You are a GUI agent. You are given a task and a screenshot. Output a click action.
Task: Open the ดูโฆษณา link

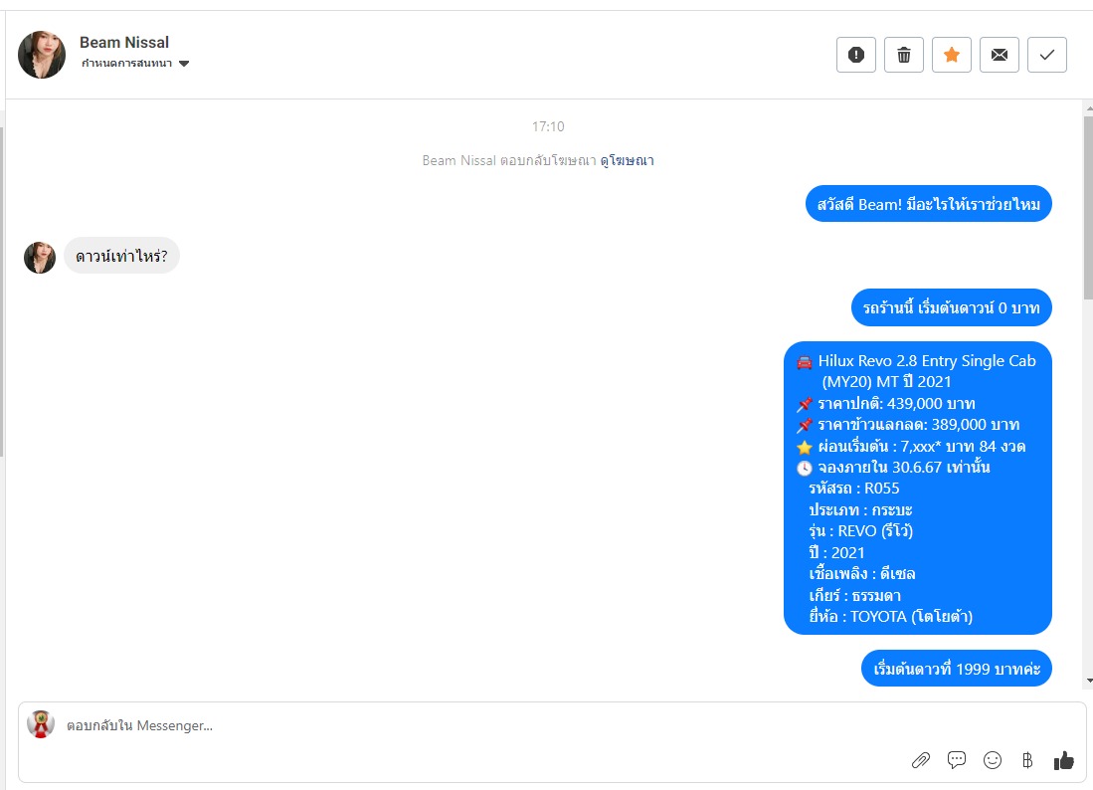pos(627,160)
